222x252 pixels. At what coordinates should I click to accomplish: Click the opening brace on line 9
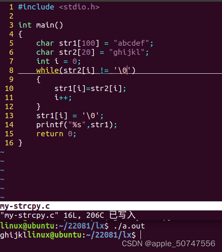[38, 79]
